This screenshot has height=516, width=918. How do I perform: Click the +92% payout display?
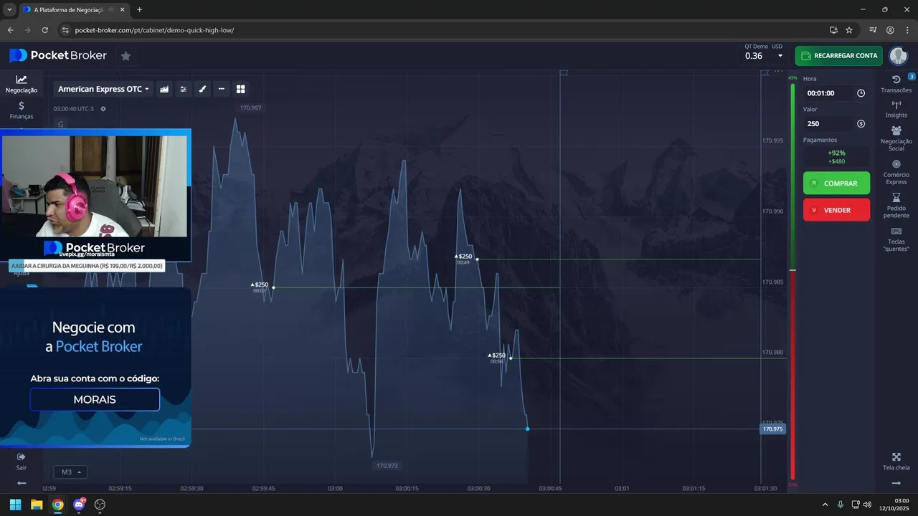[836, 157]
